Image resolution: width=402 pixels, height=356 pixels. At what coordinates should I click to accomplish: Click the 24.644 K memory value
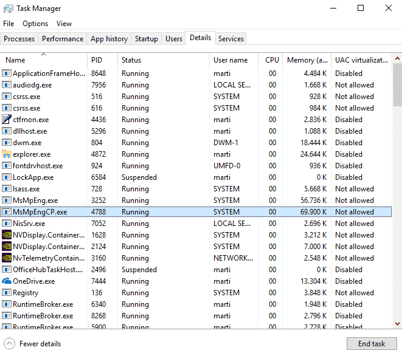(313, 154)
